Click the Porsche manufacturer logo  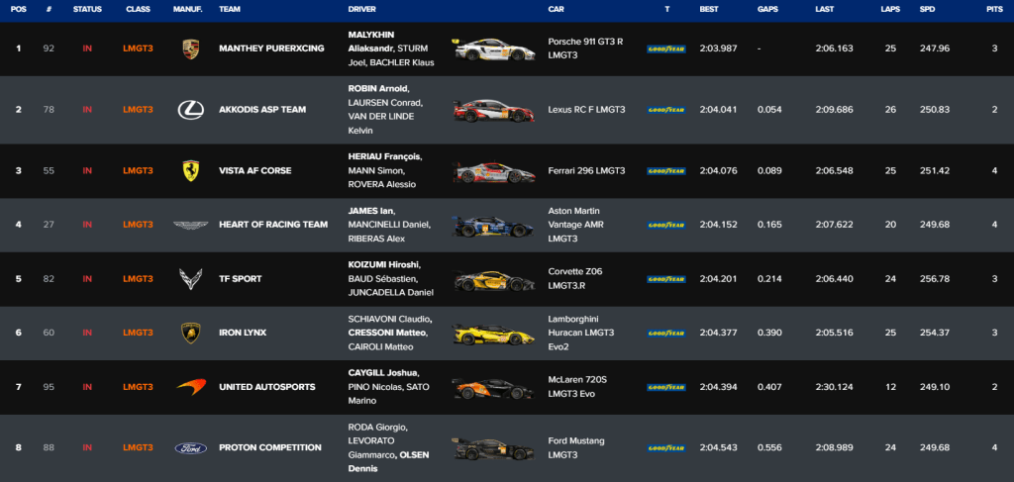(191, 48)
